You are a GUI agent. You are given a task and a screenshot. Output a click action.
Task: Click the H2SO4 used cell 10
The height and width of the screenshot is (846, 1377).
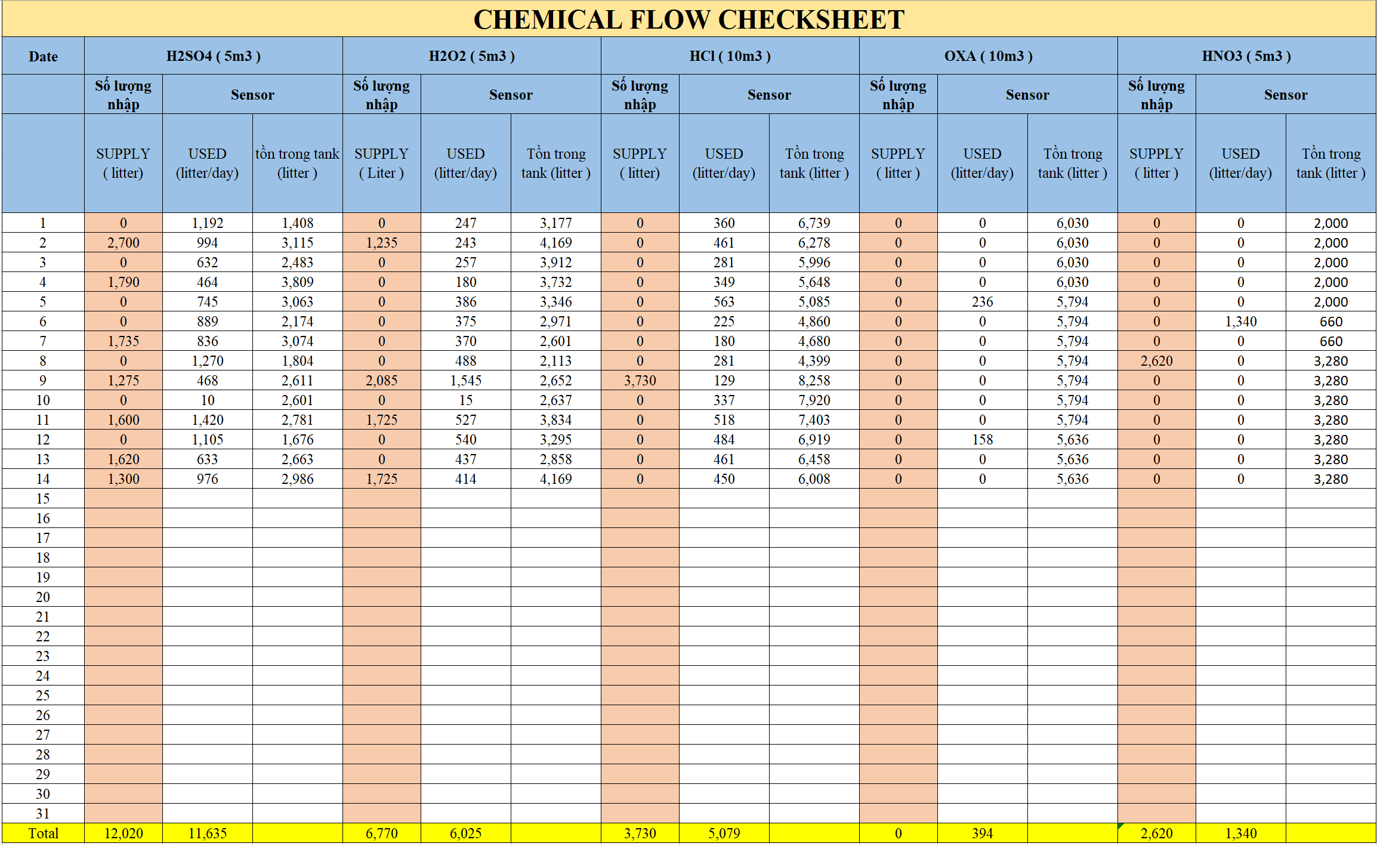tap(208, 400)
